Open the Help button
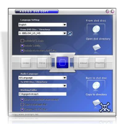124x124 pixels. 42,63
